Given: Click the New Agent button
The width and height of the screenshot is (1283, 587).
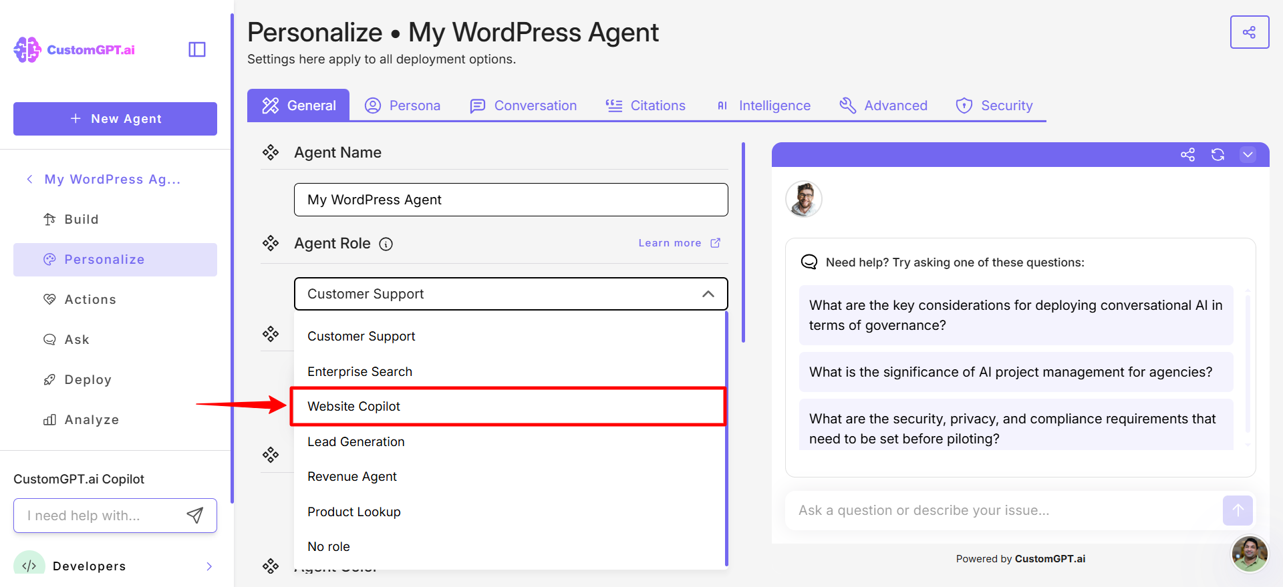Looking at the screenshot, I should (x=115, y=119).
